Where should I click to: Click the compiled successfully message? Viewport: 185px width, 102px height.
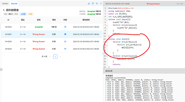(x=116, y=78)
